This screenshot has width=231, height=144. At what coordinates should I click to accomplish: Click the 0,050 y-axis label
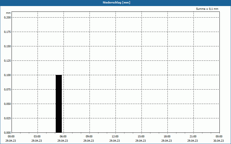coord(8,104)
